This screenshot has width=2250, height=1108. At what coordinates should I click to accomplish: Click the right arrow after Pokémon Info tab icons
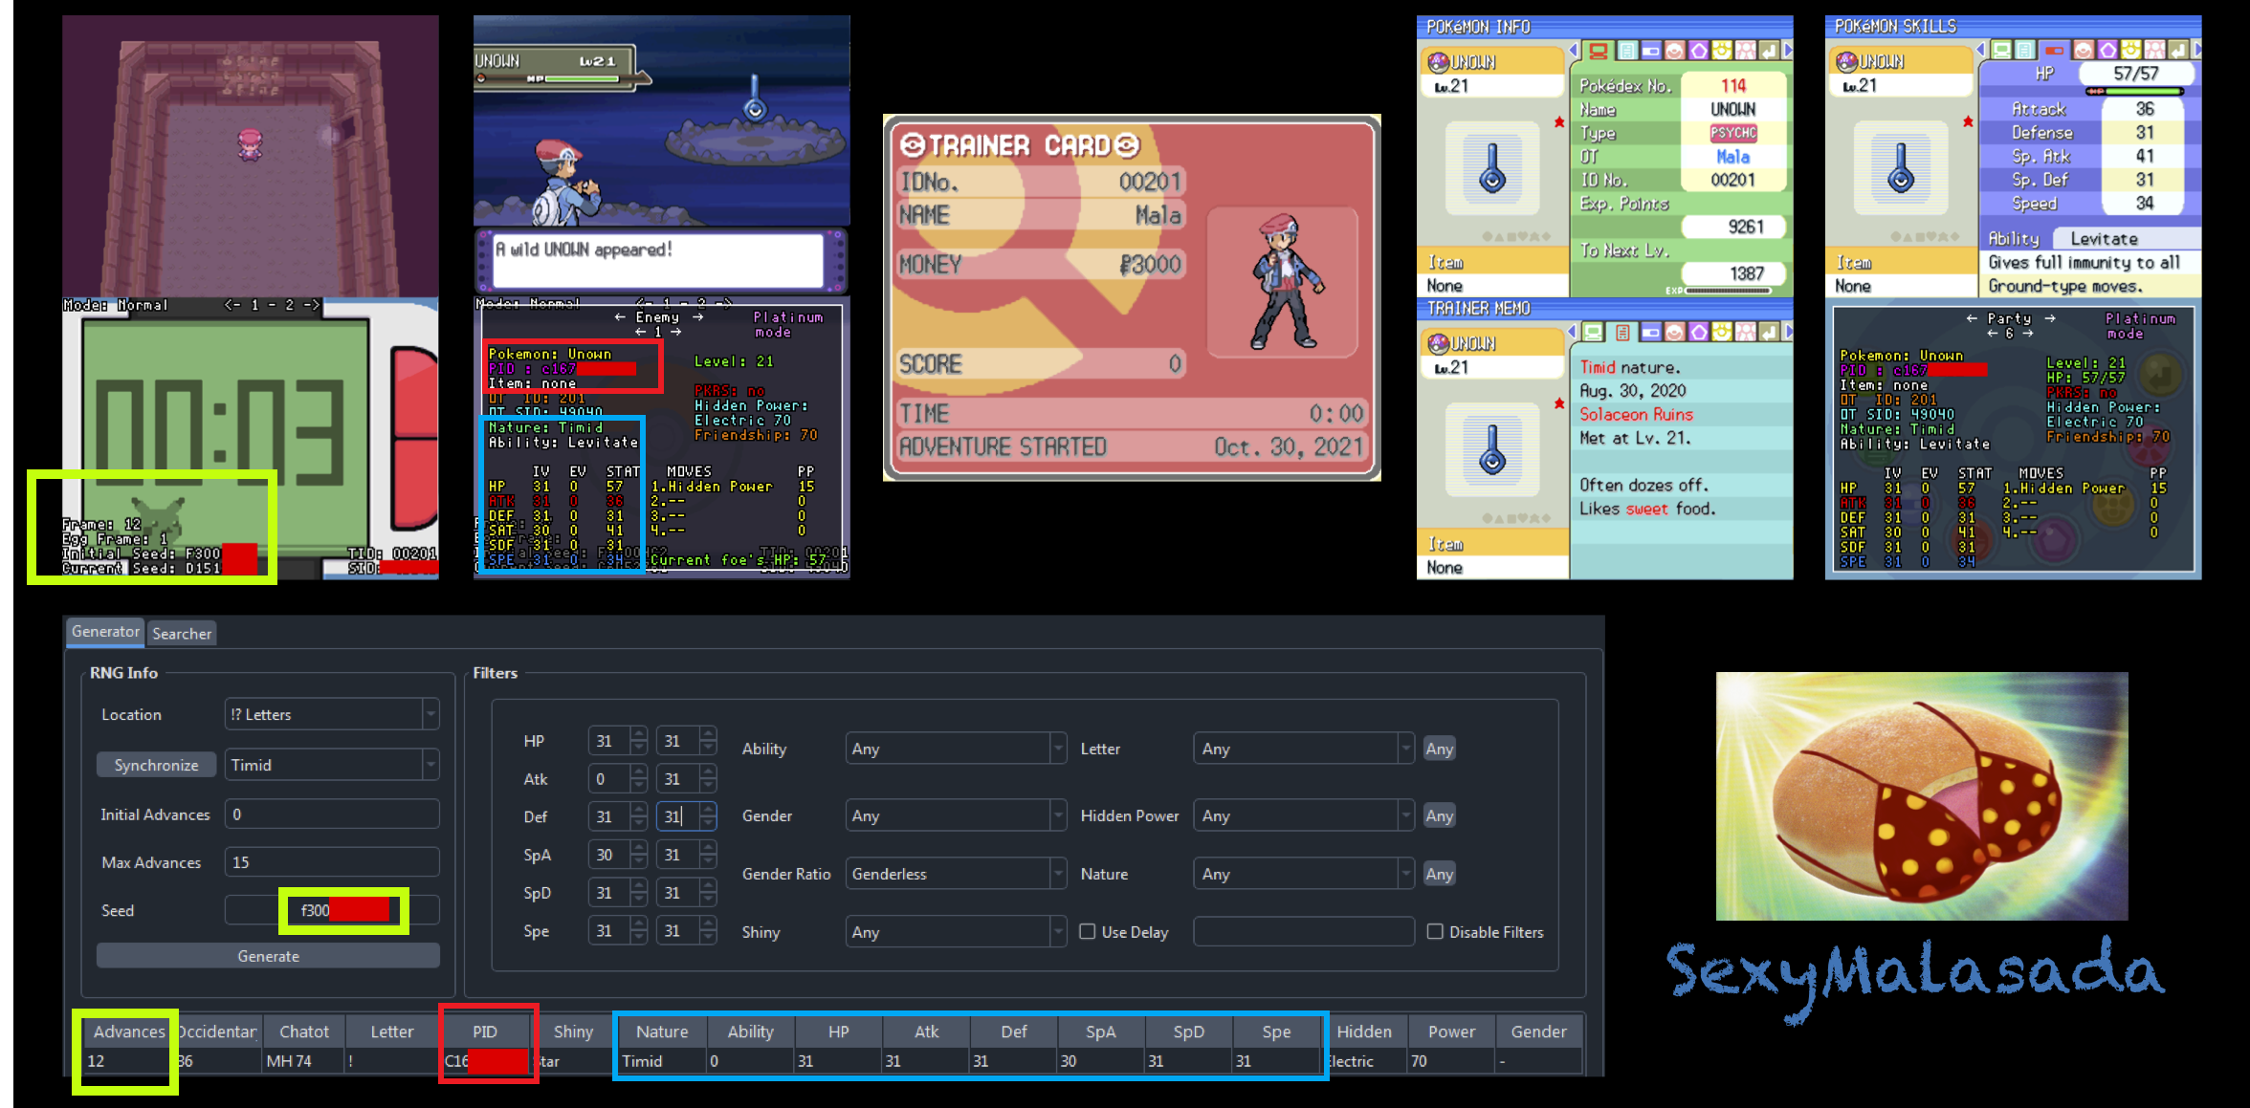(x=1788, y=50)
